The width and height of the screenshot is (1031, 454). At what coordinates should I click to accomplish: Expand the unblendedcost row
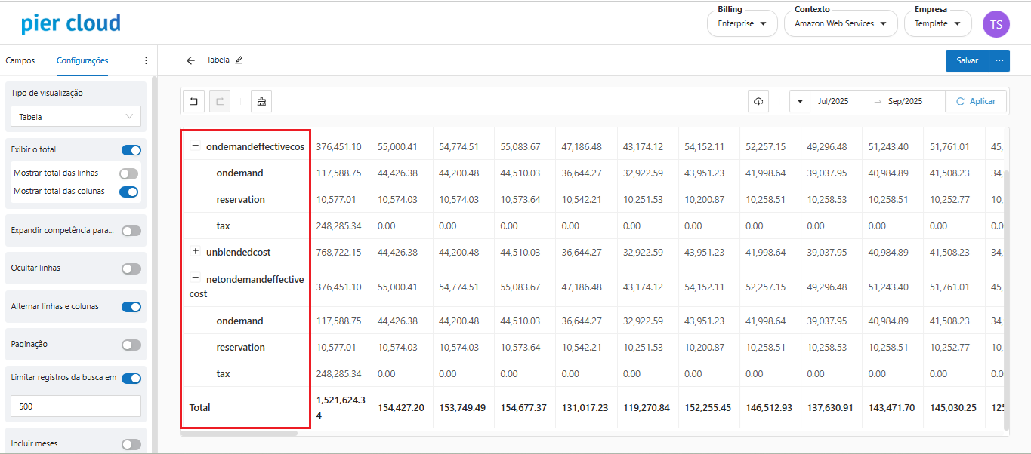pyautogui.click(x=195, y=251)
